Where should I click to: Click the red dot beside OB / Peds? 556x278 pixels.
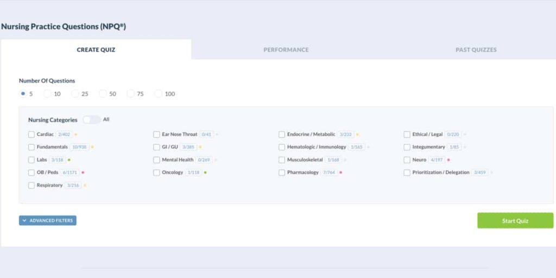coord(83,173)
